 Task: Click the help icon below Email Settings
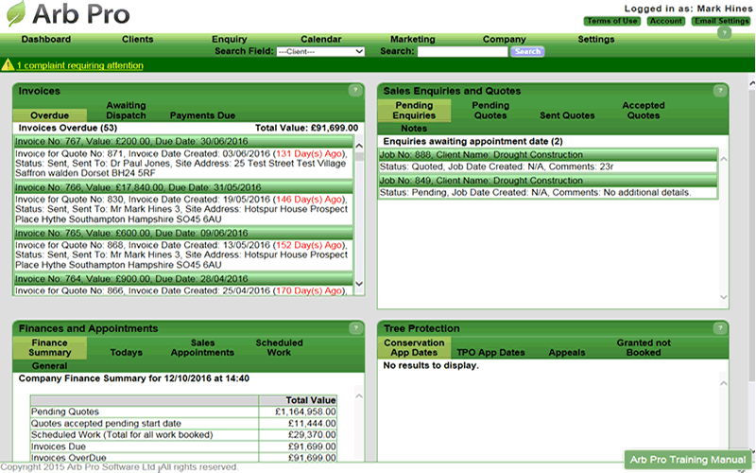tap(724, 32)
